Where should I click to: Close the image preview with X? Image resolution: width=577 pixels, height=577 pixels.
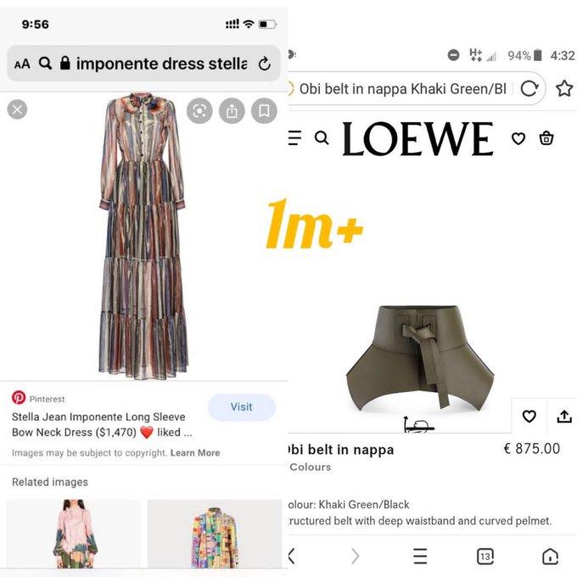(17, 109)
